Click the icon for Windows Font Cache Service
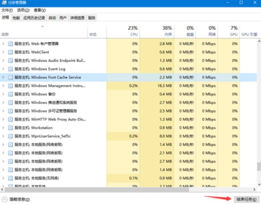Screen dimensions: 261x205 (10, 77)
